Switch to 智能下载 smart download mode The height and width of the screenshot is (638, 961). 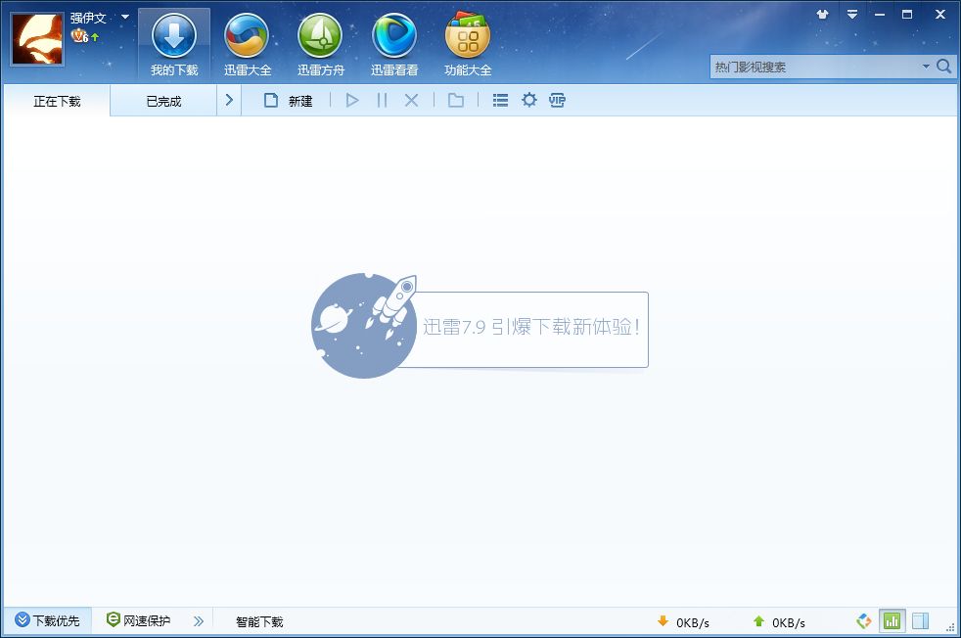pos(257,620)
